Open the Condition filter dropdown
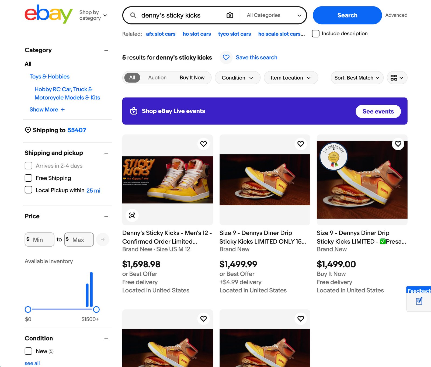The image size is (431, 367). 237,78
